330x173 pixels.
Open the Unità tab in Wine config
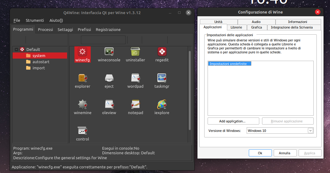[x=218, y=21]
